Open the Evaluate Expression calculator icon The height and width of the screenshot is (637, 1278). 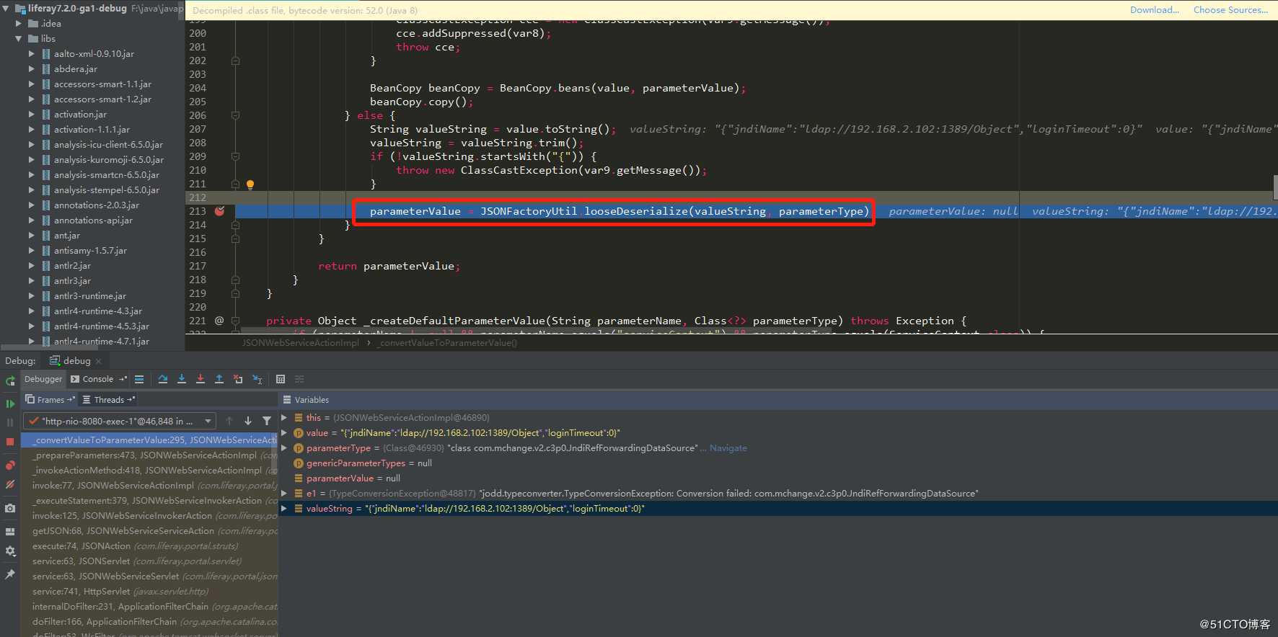pos(281,379)
